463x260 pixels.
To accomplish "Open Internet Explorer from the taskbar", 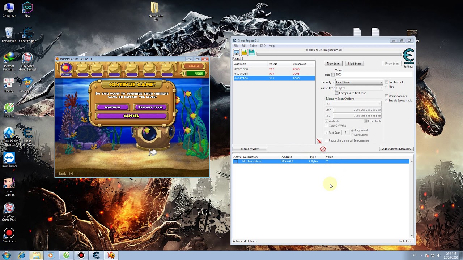I will (x=22, y=255).
